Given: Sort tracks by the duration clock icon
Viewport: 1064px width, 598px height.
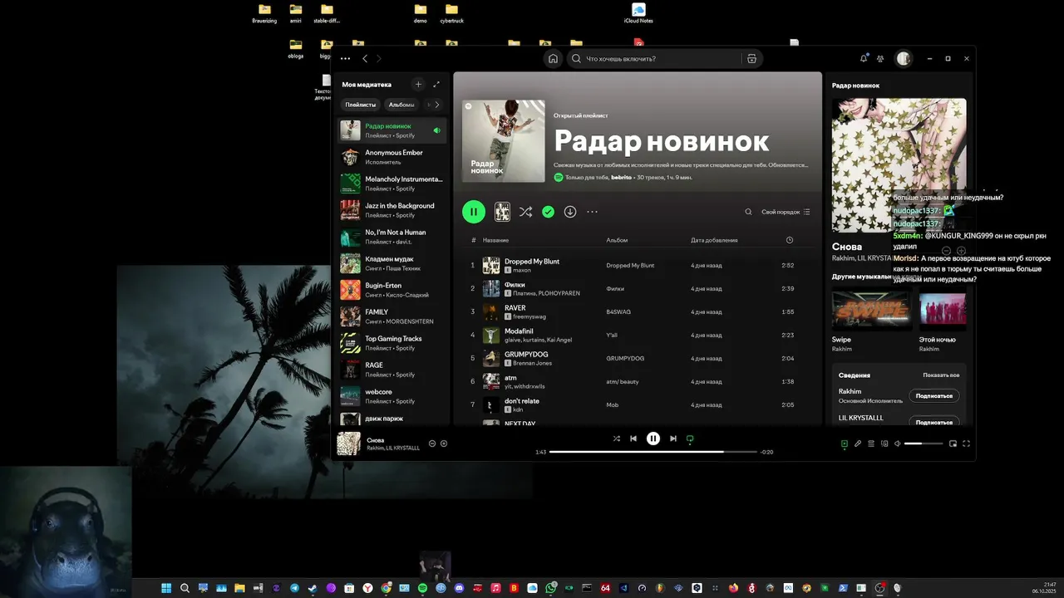Looking at the screenshot, I should tap(790, 240).
